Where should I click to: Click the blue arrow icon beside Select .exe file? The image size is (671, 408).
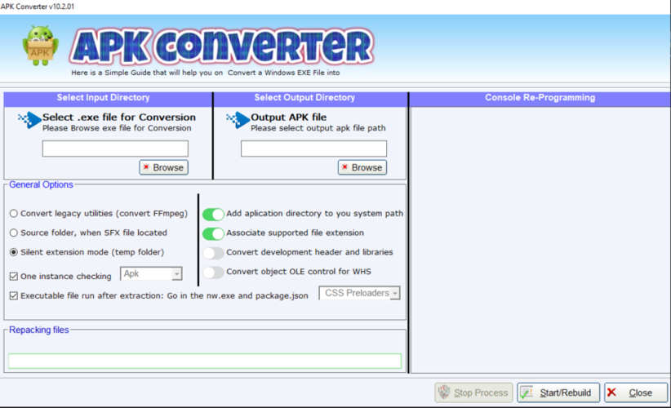coord(29,120)
